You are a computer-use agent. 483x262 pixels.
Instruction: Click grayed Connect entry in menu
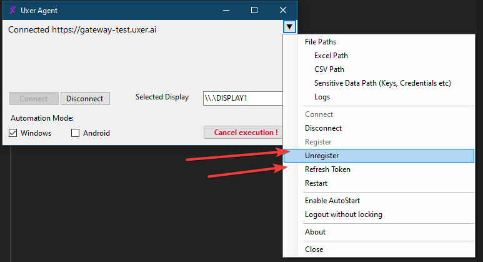[x=379, y=114]
